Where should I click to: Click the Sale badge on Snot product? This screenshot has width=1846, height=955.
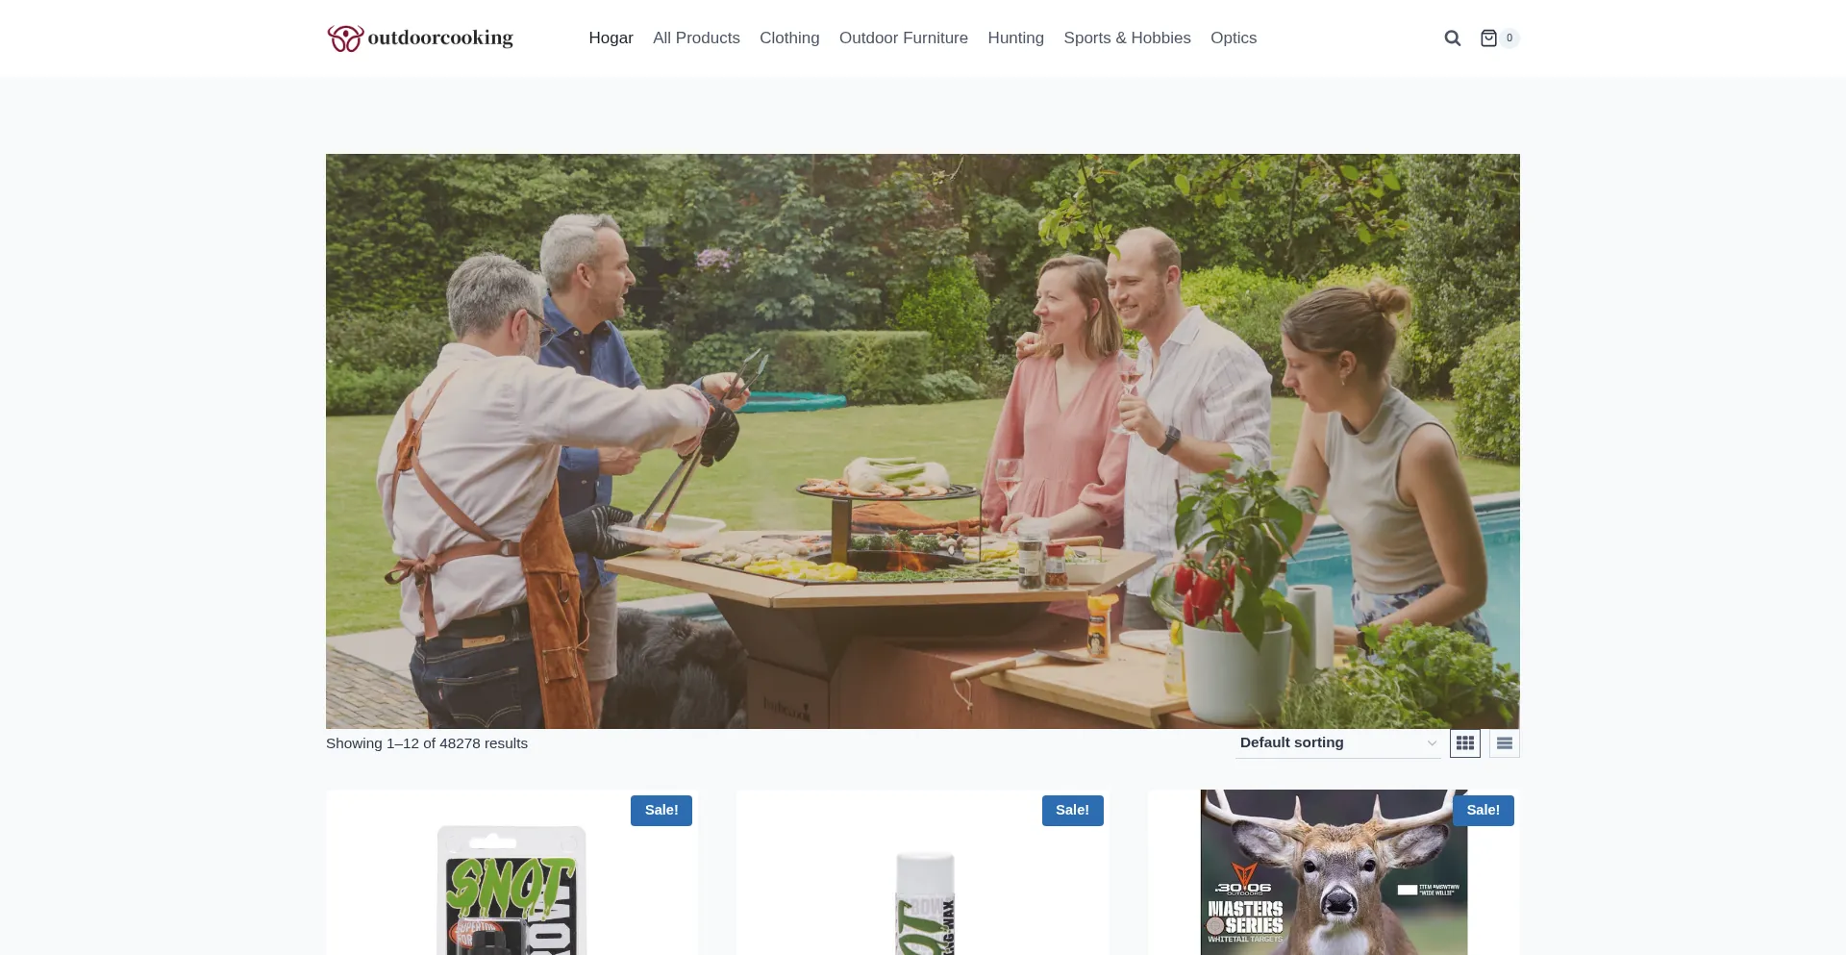pos(661,811)
